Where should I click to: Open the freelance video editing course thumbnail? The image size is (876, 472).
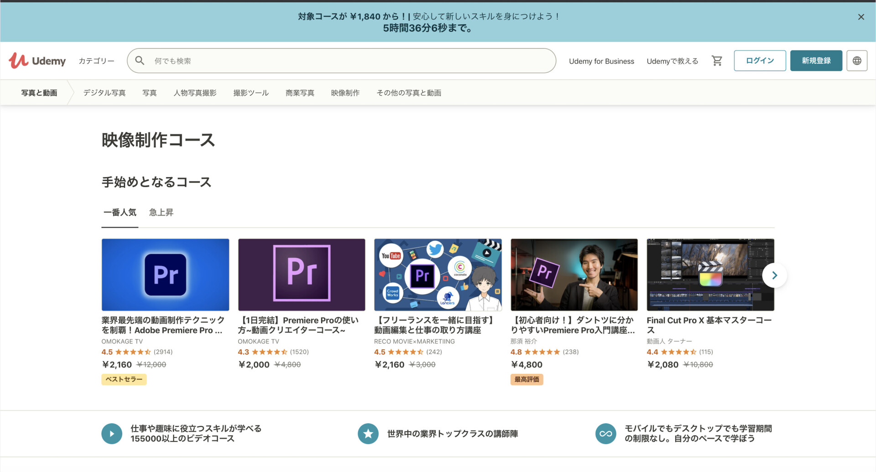click(438, 275)
